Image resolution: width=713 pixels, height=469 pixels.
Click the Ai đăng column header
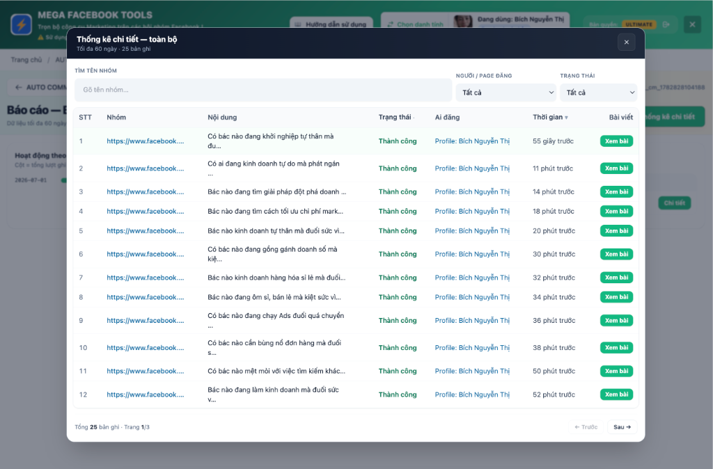click(447, 117)
